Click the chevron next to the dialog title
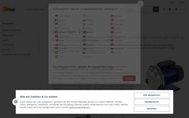The width and height of the screenshot is (189, 118). point(121,9)
